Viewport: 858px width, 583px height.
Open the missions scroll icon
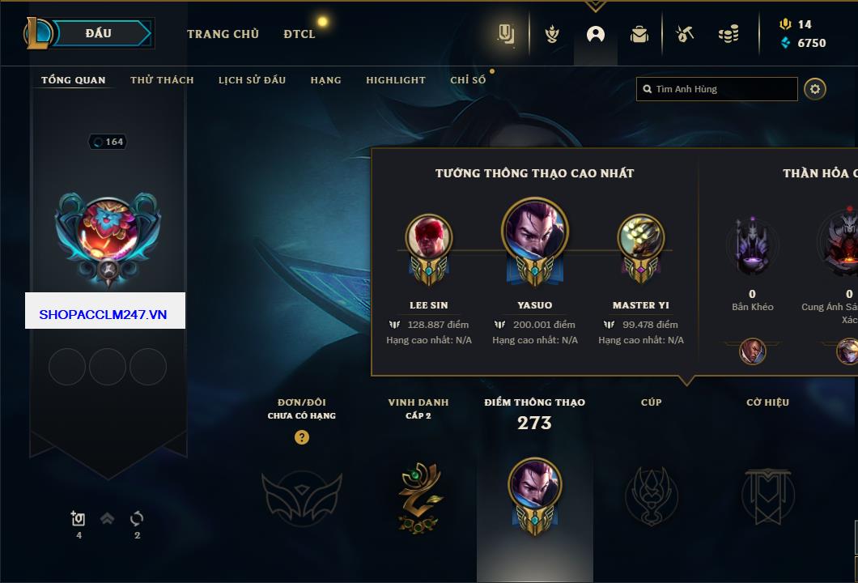506,34
